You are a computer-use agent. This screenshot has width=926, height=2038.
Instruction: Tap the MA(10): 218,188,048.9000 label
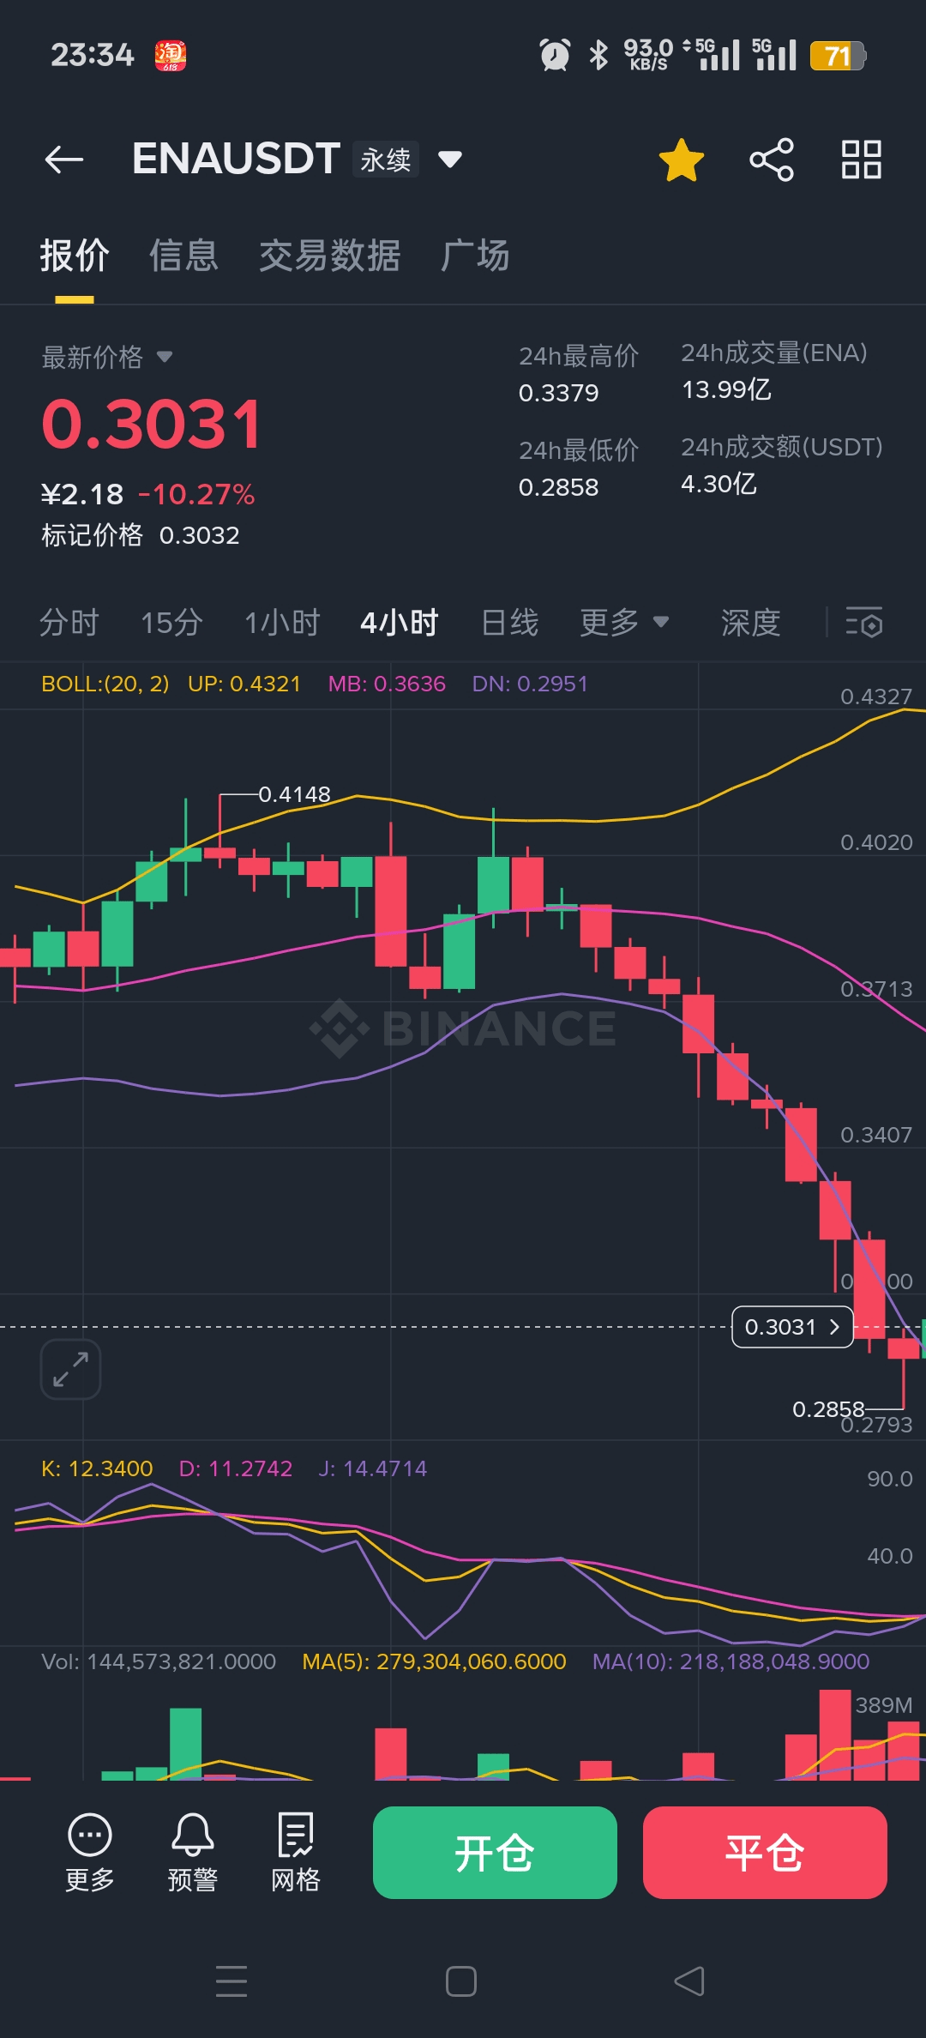pyautogui.click(x=731, y=1661)
